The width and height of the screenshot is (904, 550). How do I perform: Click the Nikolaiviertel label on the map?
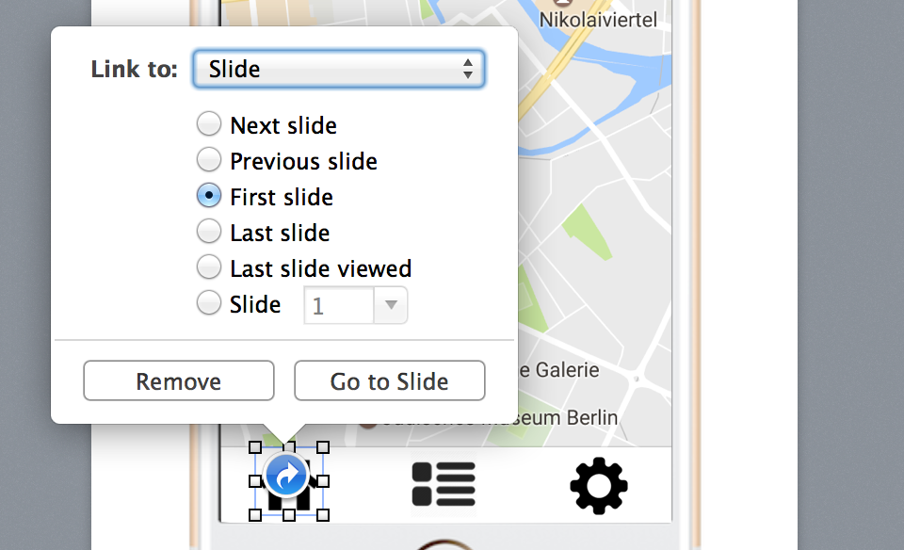(598, 20)
